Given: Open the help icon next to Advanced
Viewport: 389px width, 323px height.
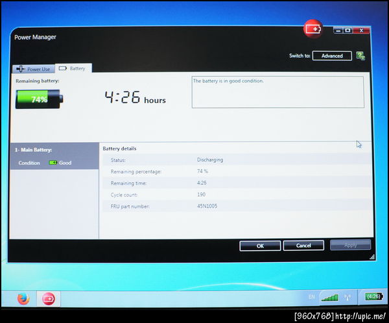Looking at the screenshot, I should pos(360,56).
